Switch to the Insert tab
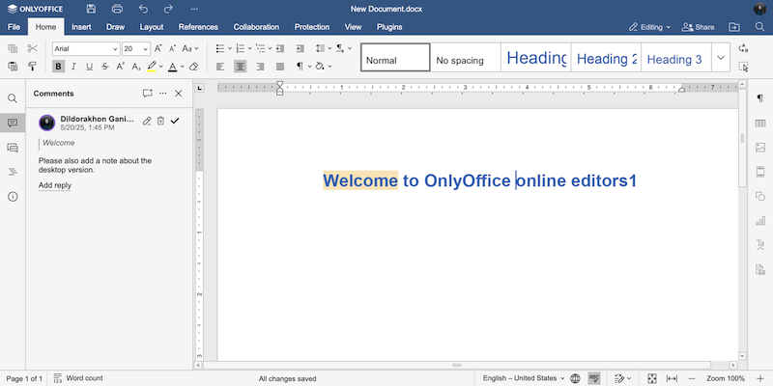 tap(81, 27)
